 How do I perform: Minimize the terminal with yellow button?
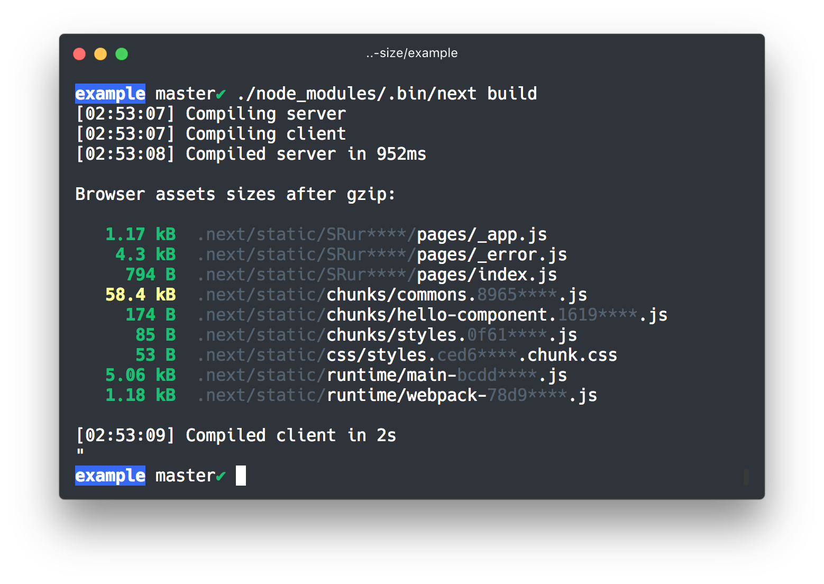(x=100, y=54)
